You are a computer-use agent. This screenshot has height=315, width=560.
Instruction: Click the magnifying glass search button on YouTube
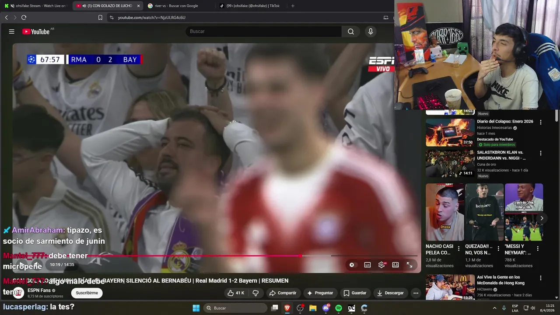click(x=351, y=31)
